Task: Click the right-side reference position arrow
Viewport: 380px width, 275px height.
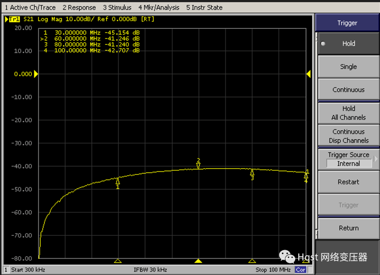Action: pos(308,74)
